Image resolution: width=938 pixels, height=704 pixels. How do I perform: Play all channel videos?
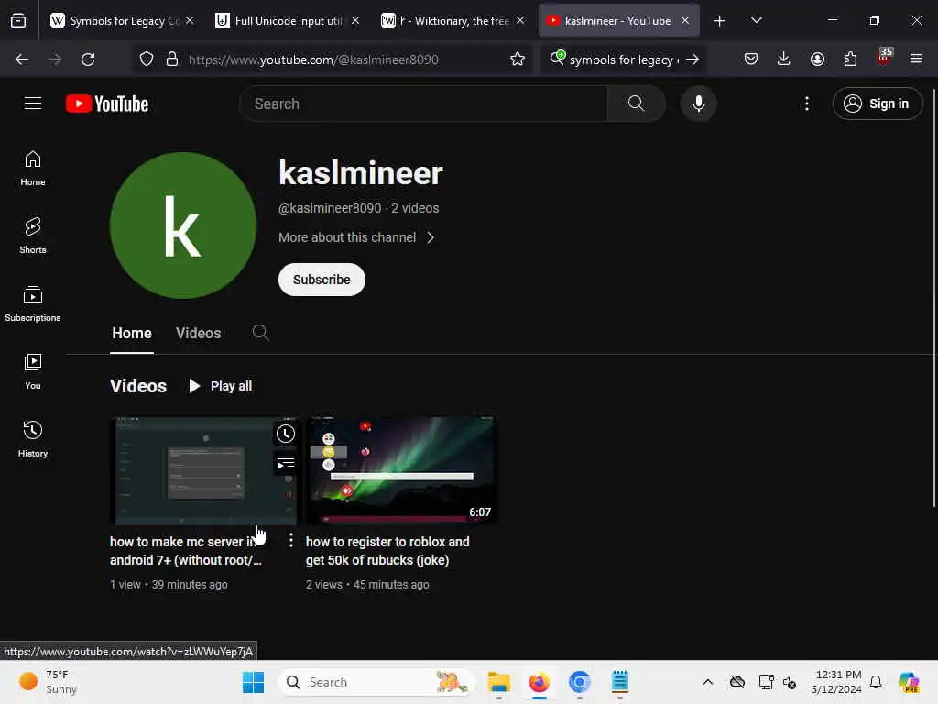click(221, 386)
